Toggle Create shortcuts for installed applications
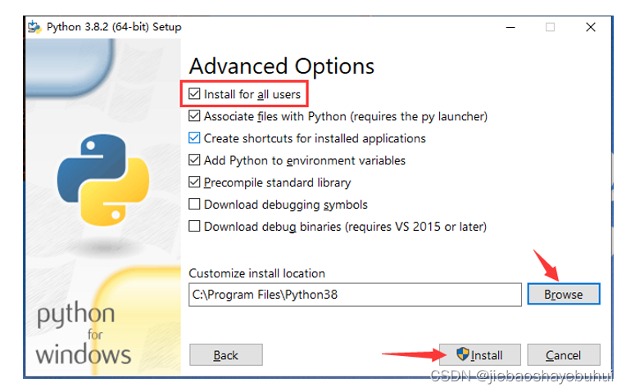 [194, 138]
